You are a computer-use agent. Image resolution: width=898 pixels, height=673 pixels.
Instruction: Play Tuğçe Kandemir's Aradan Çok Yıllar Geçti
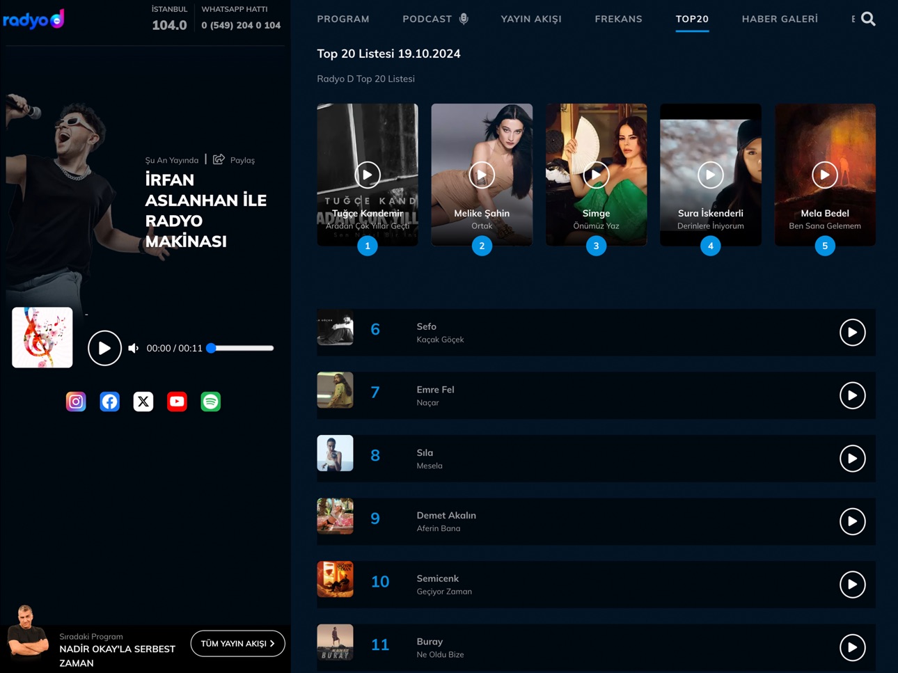point(368,175)
